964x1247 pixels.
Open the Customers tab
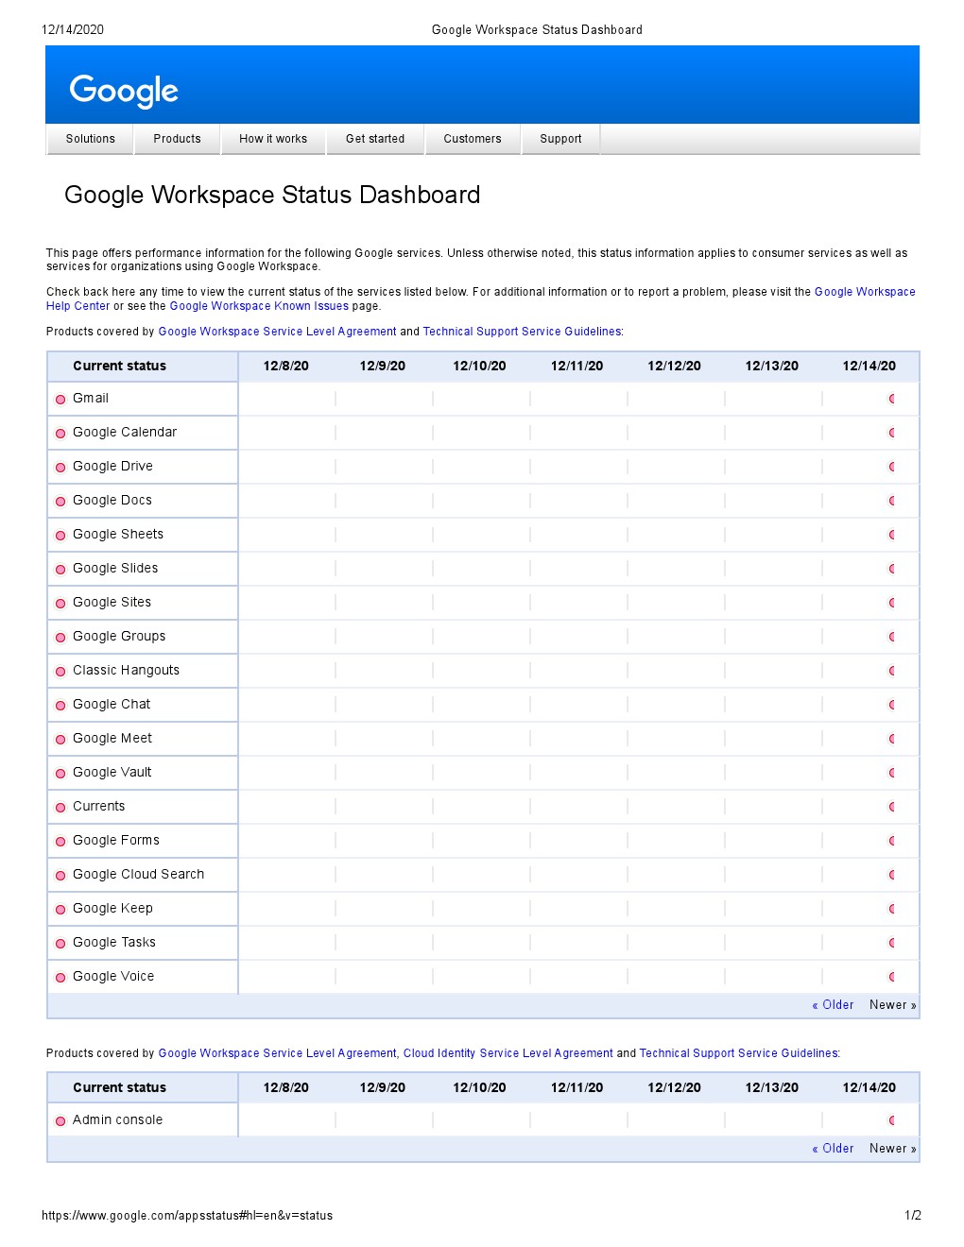(x=473, y=139)
